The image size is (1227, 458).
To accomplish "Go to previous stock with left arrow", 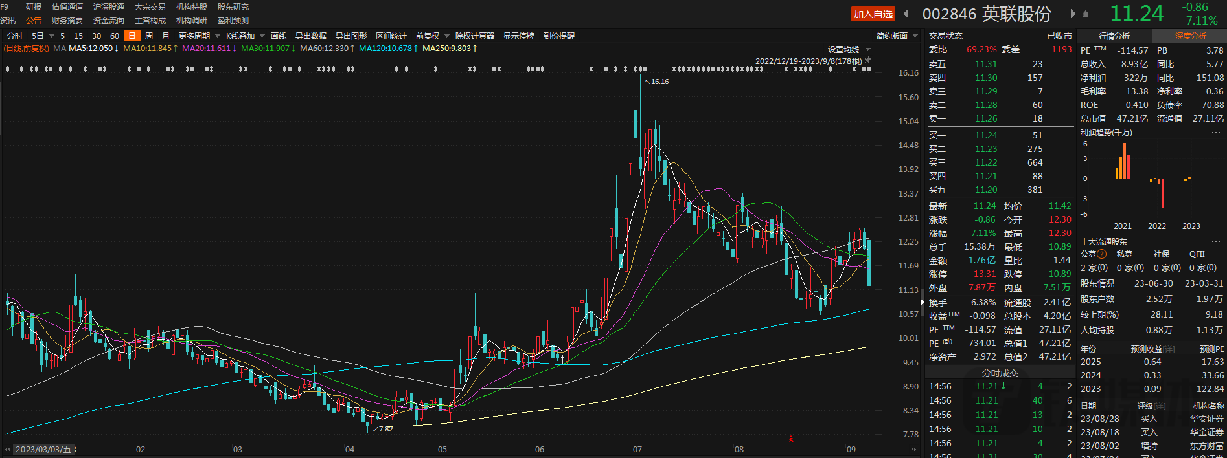I will pos(906,14).
